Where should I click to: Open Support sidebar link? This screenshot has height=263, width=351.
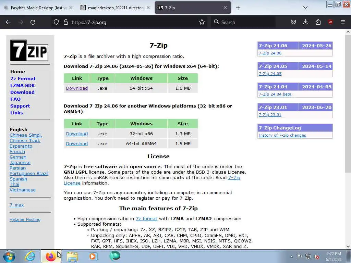(20, 106)
